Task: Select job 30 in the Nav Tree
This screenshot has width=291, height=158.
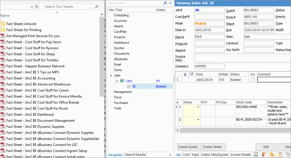Action: (x=134, y=86)
